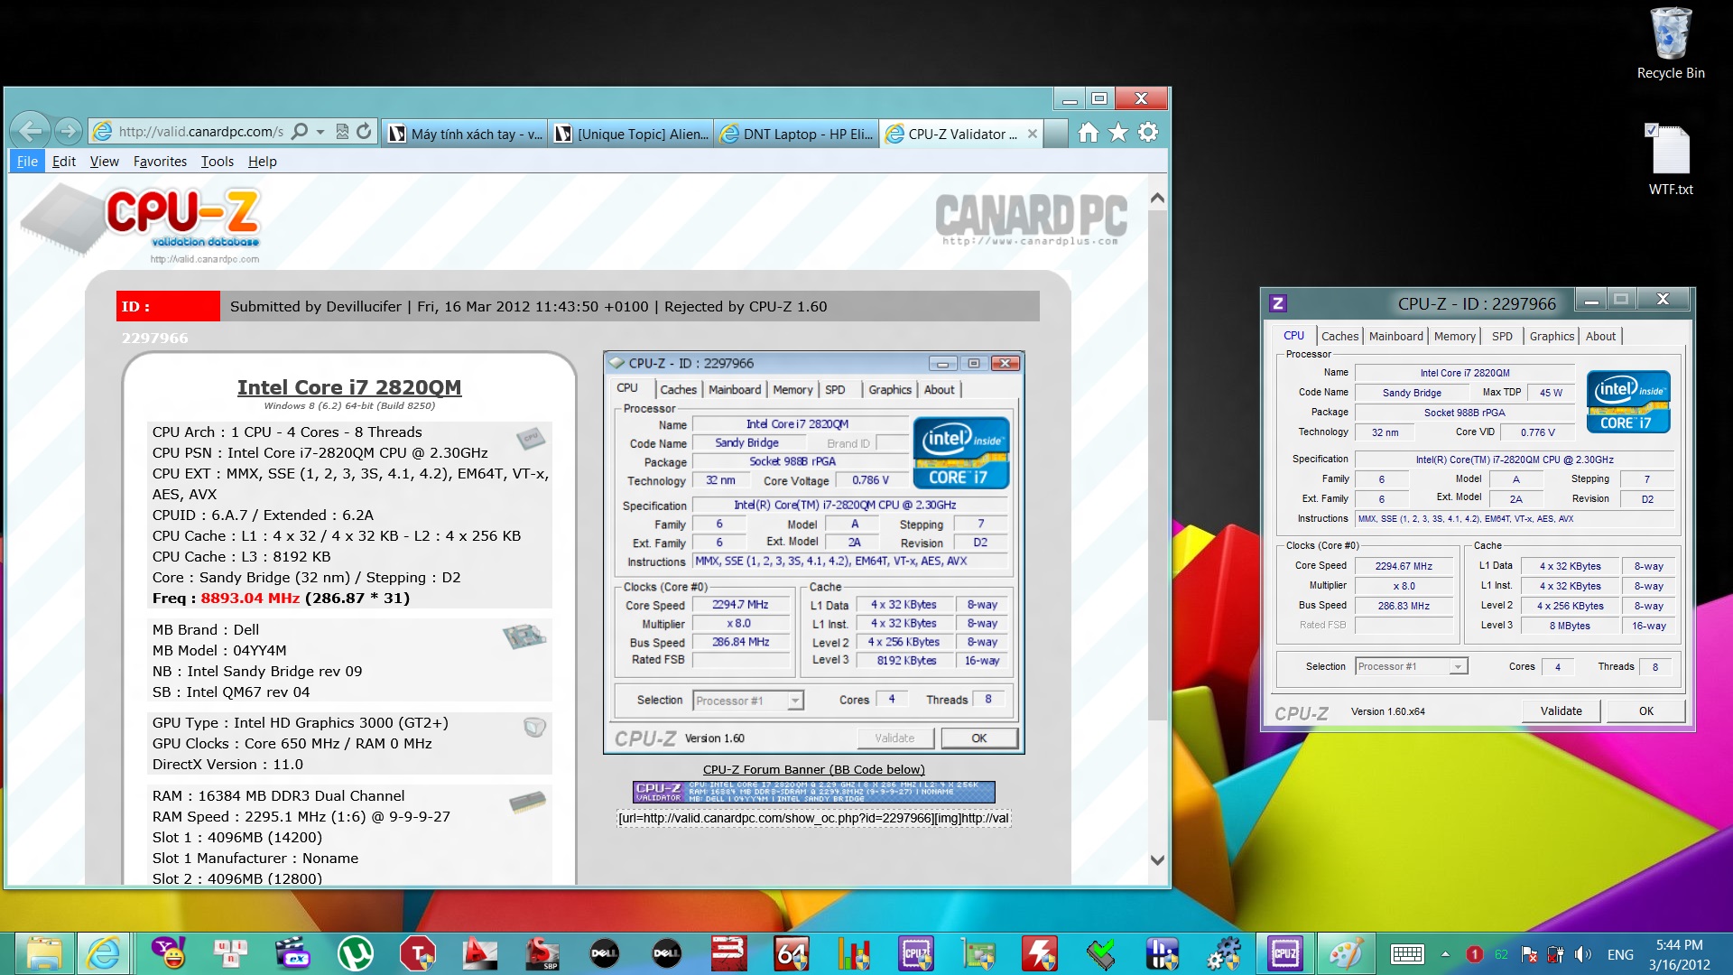Click the red frequency value '8893.04 MHz'

tap(250, 598)
